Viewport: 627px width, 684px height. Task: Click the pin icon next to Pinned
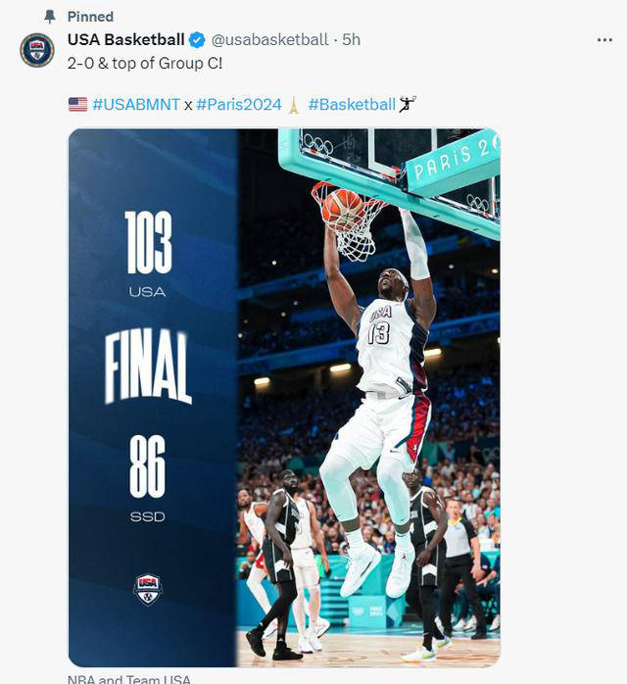pos(50,17)
